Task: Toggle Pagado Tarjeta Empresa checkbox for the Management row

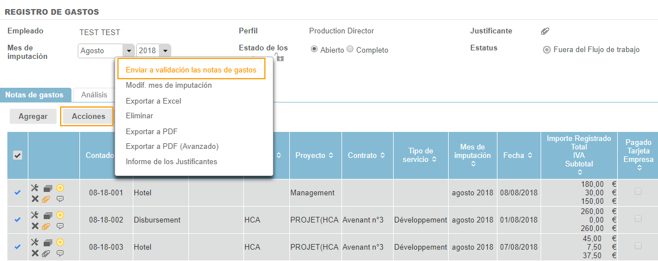Action: click(638, 192)
